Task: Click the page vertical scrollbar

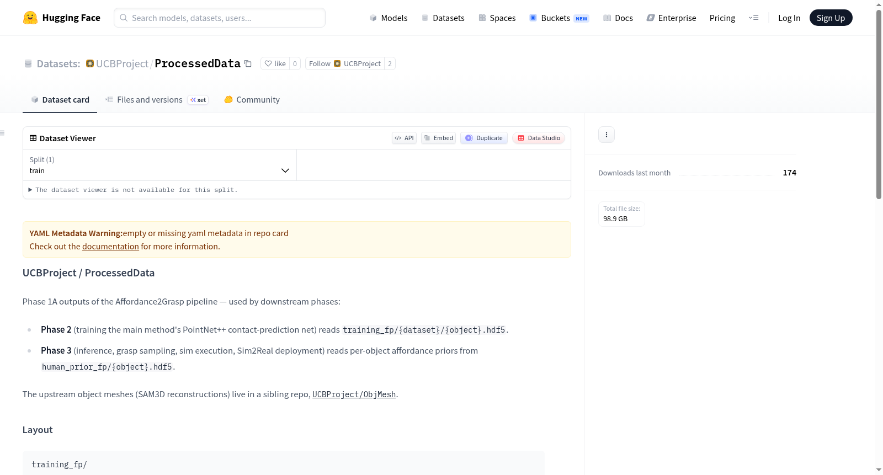Action: click(879, 105)
